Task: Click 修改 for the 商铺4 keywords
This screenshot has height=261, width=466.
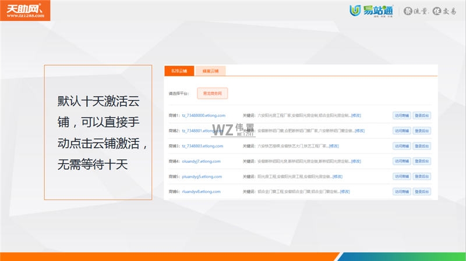Action: [x=356, y=162]
